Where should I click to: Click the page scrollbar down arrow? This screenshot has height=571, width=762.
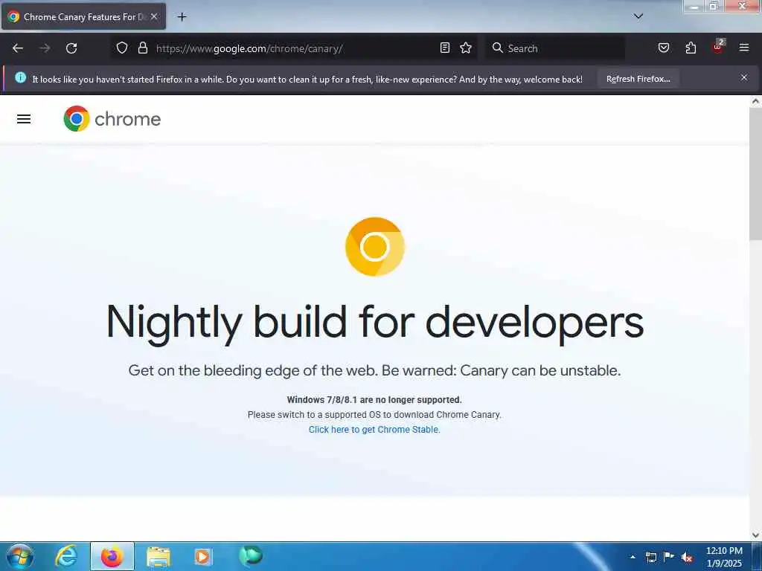755,535
